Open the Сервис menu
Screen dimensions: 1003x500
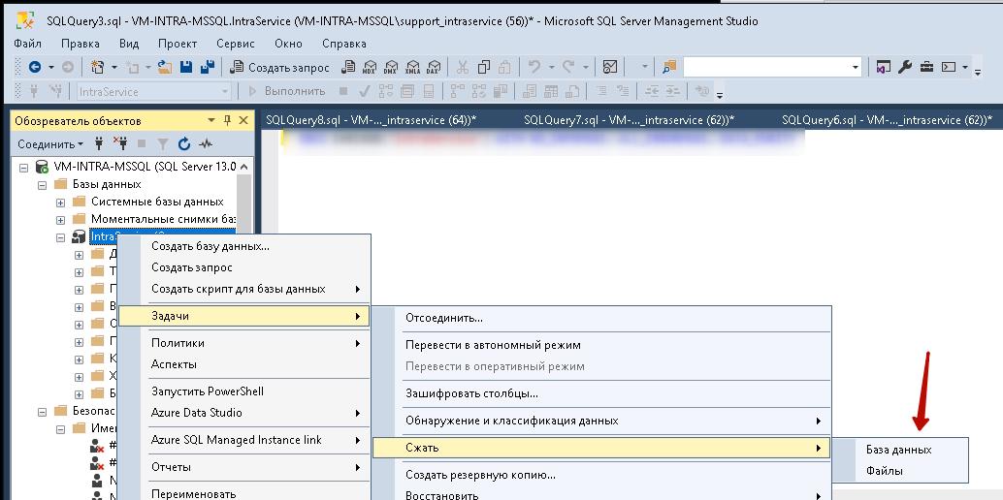click(x=236, y=44)
